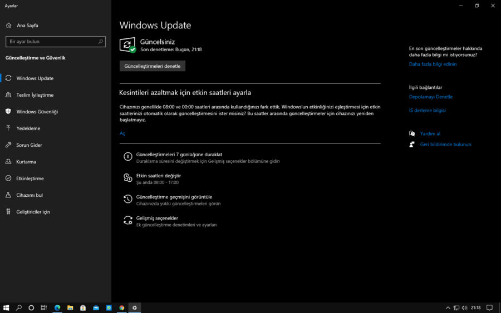Open Depolamayı Denetle link
501x313 pixels.
click(x=431, y=97)
